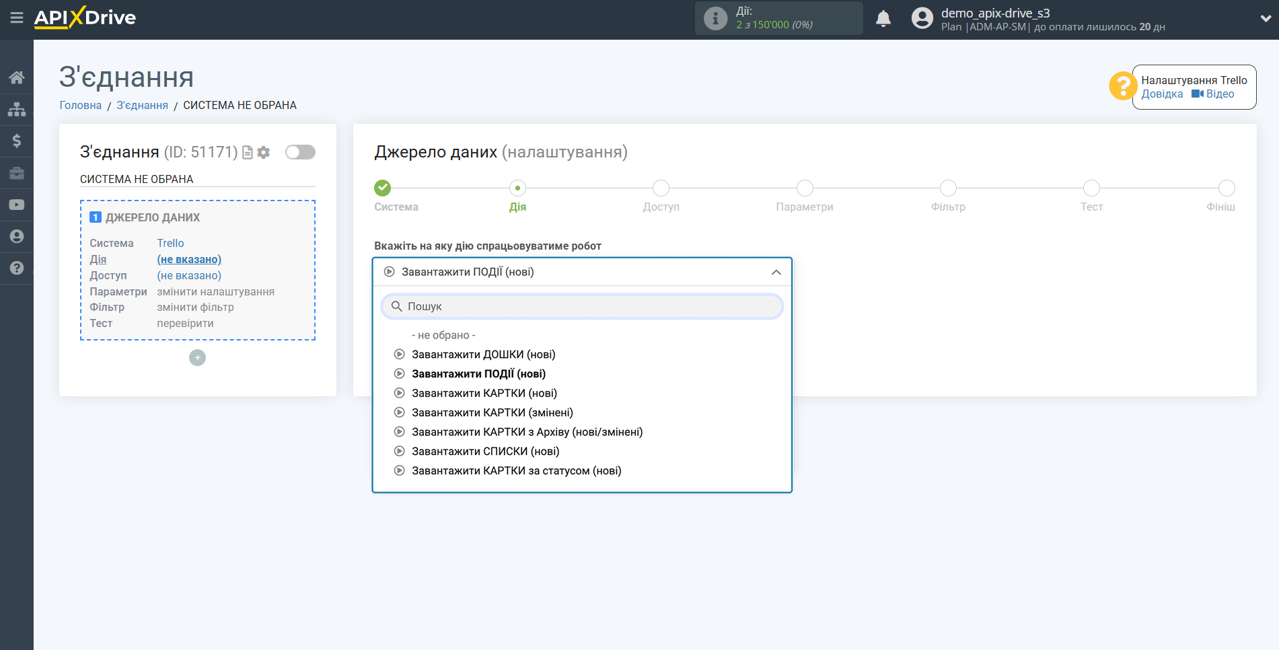The width and height of the screenshot is (1279, 650).
Task: Select the Доступ step
Action: pos(661,188)
